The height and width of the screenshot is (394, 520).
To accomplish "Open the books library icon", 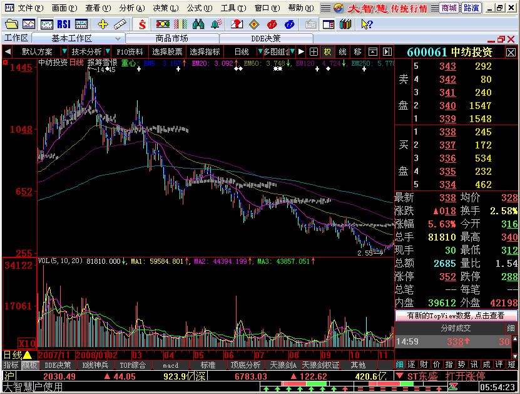I will click(345, 24).
